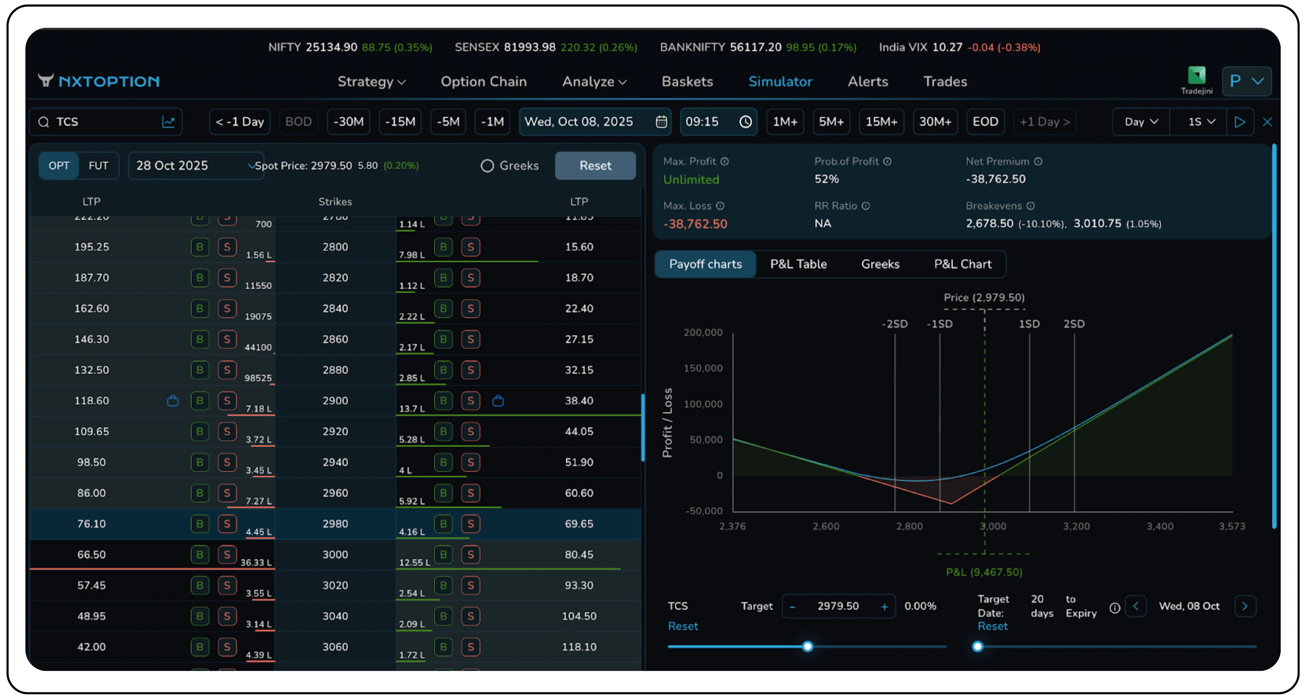Click the Breakevens info icon

pyautogui.click(x=1031, y=206)
